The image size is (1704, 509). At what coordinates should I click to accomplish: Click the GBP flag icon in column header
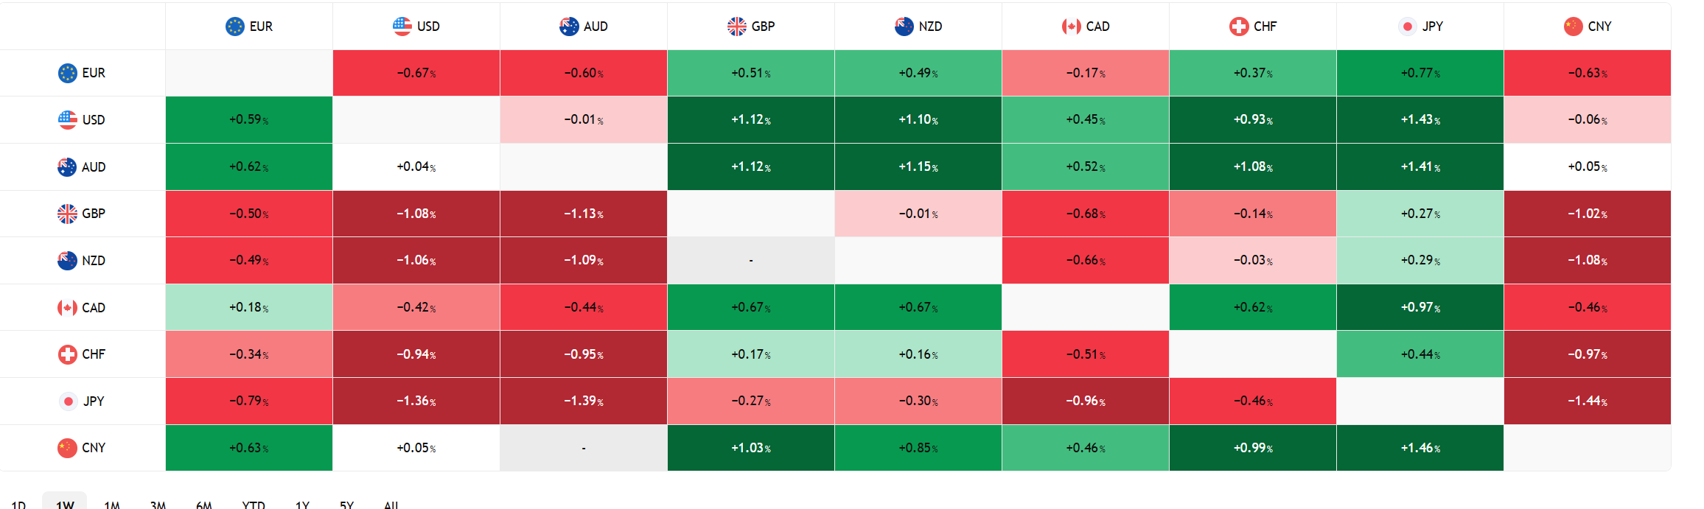(x=737, y=27)
